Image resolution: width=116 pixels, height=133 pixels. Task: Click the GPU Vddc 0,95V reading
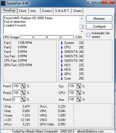click(x=53, y=124)
